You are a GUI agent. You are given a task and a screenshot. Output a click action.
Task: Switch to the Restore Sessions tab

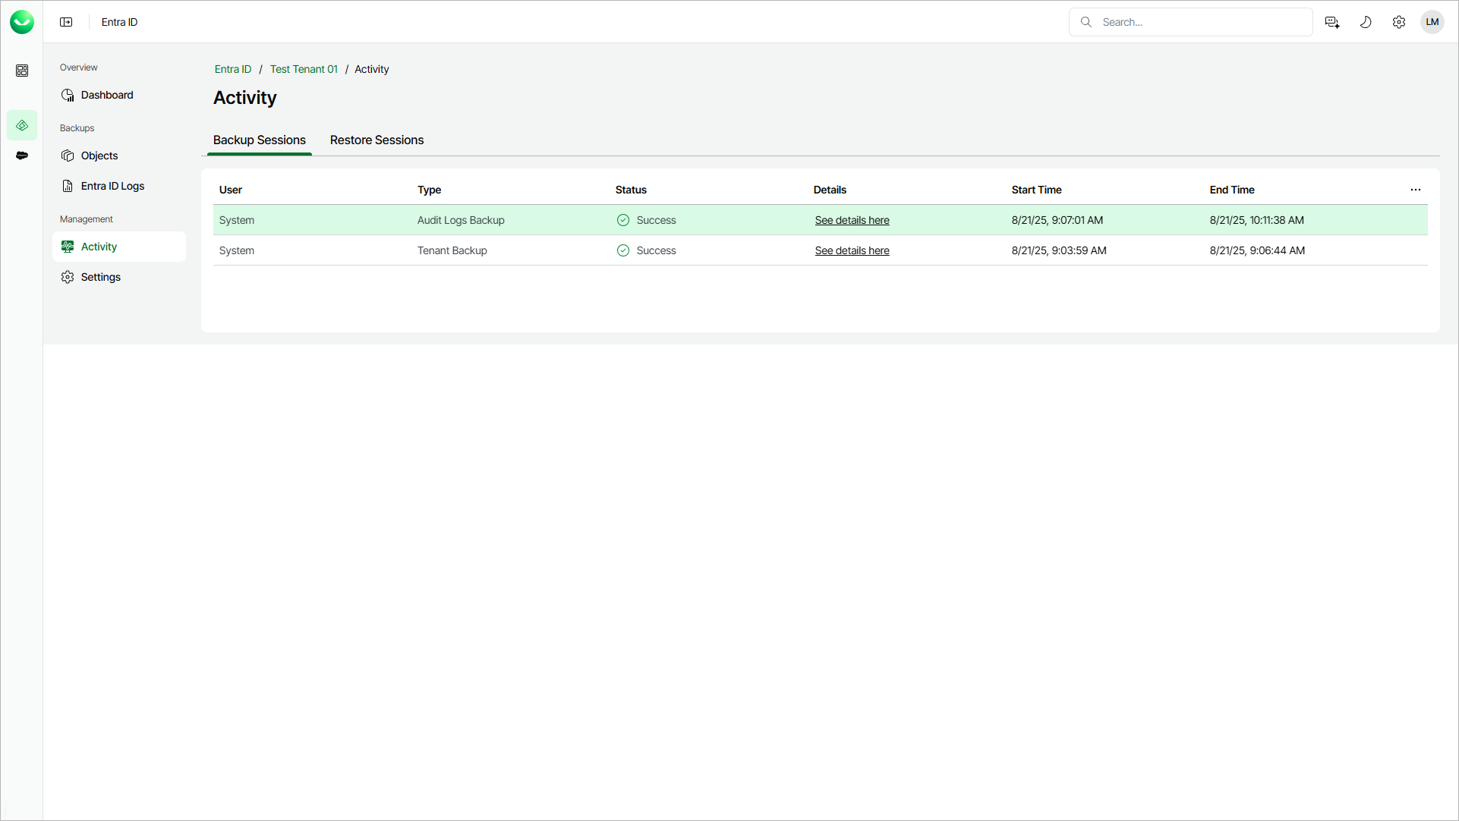(x=377, y=140)
